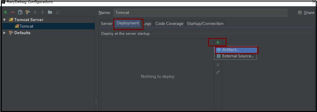
Task: Copy the selected configuration
Action: 20,12
